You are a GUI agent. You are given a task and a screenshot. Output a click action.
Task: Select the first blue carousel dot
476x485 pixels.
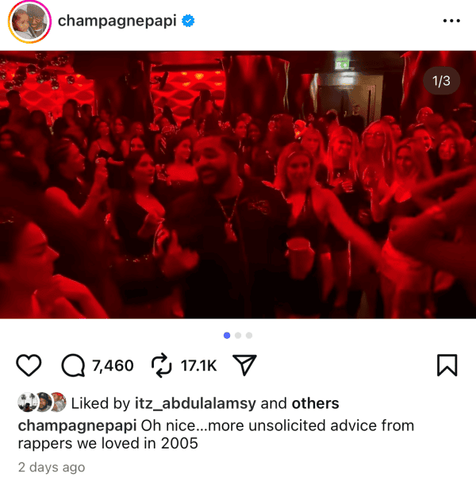click(x=227, y=335)
